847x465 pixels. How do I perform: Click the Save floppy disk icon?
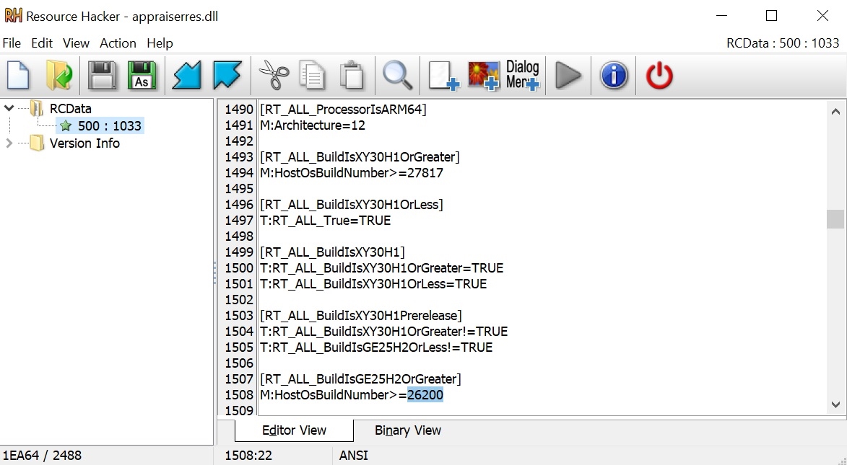[102, 76]
